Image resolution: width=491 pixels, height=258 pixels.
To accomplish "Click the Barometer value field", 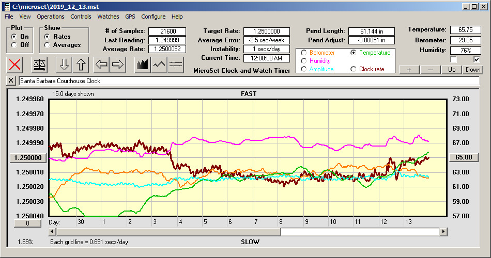I will tap(465, 40).
